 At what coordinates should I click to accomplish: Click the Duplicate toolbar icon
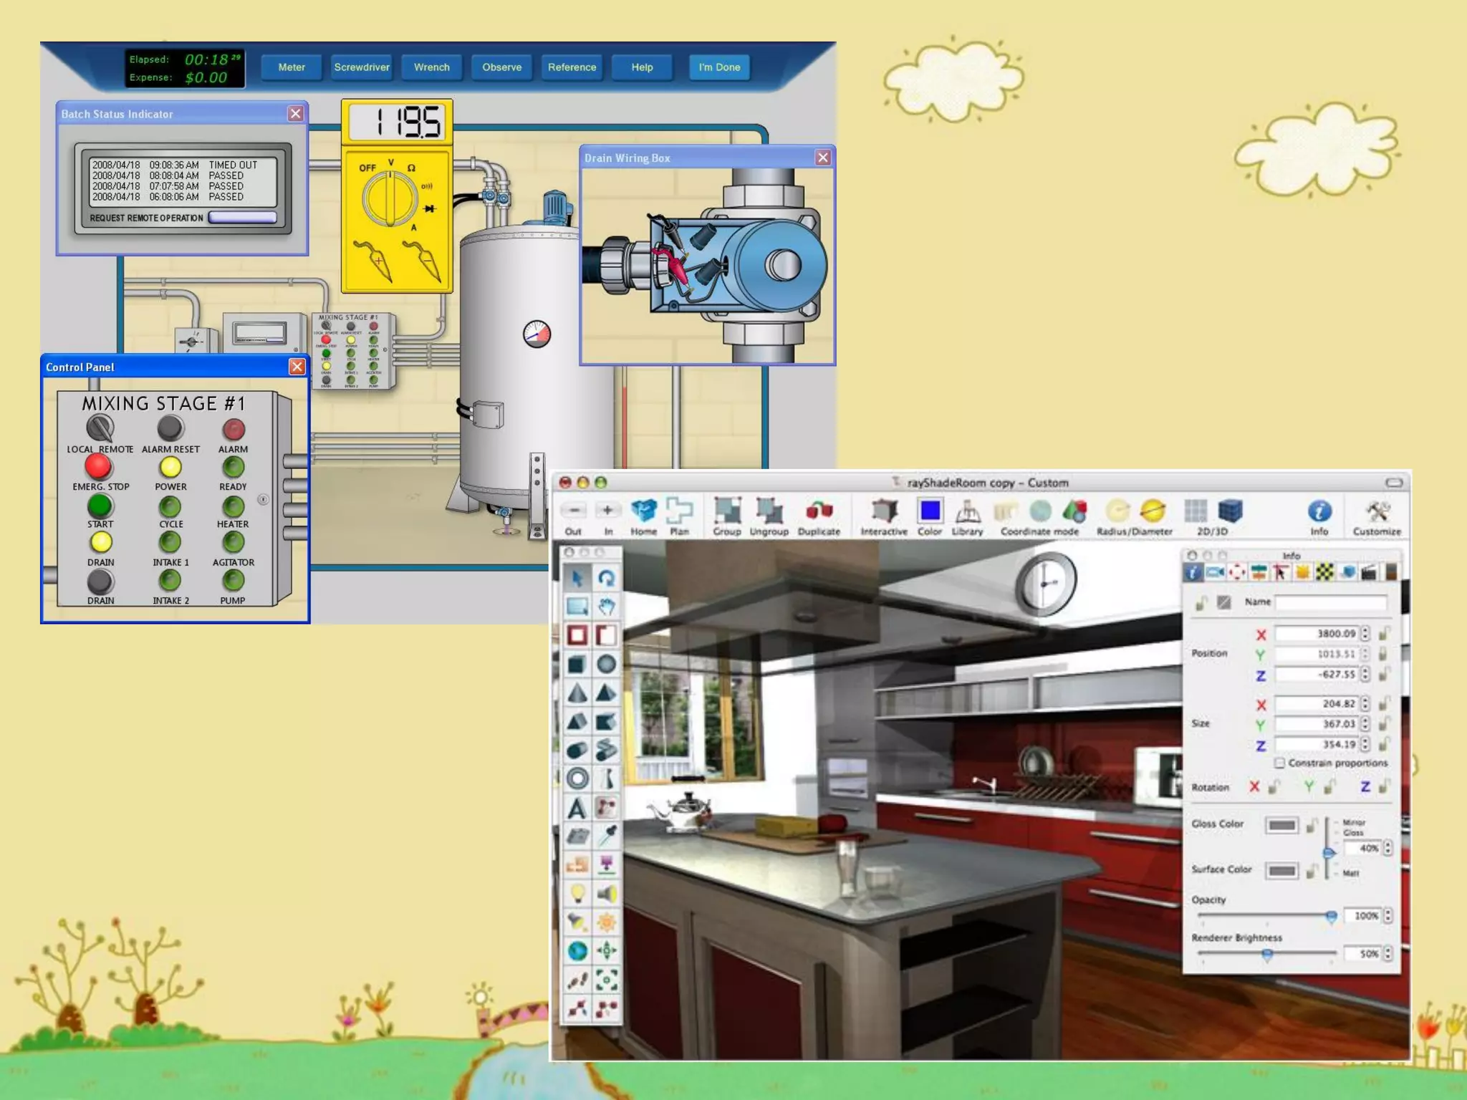click(x=819, y=512)
